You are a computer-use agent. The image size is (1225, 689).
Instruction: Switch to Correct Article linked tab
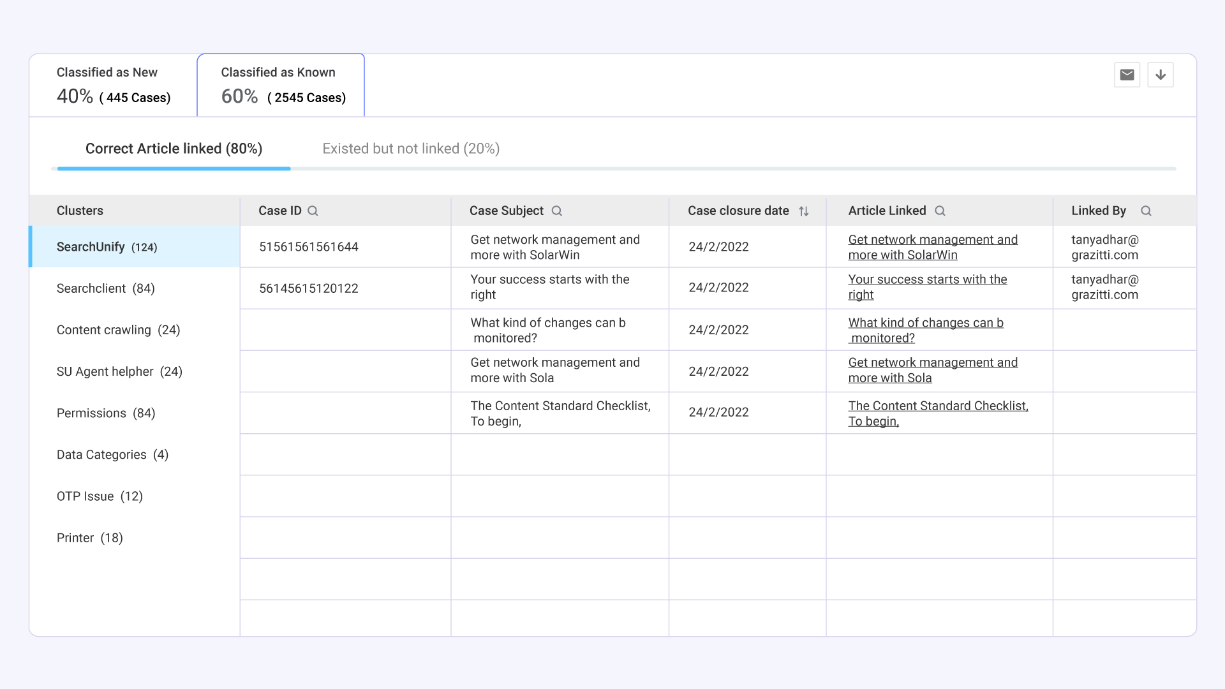[x=174, y=149]
